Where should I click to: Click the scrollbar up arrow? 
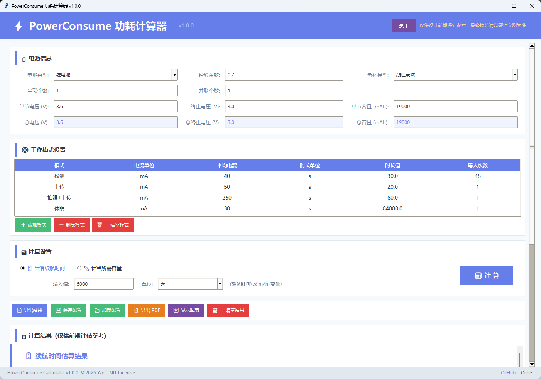(532, 46)
